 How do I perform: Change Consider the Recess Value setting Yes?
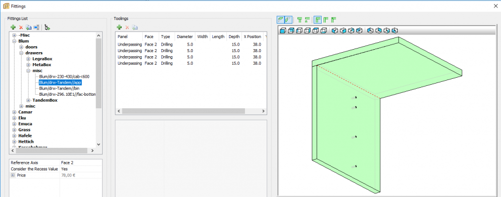[x=81, y=169]
